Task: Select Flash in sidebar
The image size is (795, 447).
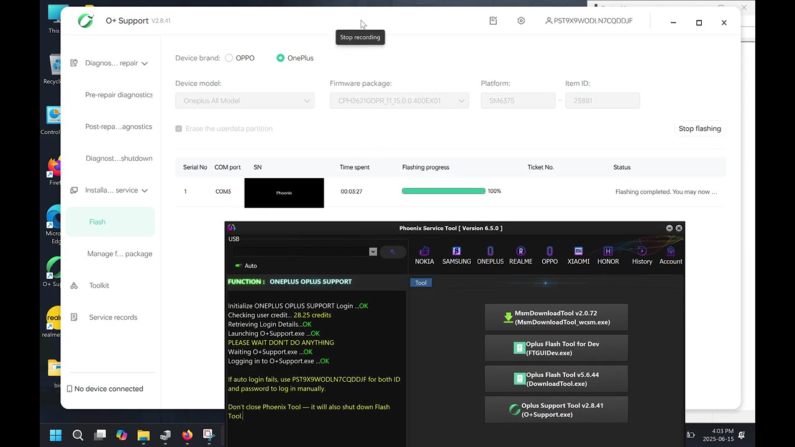Action: [110, 222]
